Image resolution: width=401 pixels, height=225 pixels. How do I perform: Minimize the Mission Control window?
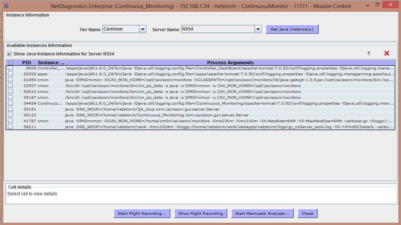tap(368, 5)
